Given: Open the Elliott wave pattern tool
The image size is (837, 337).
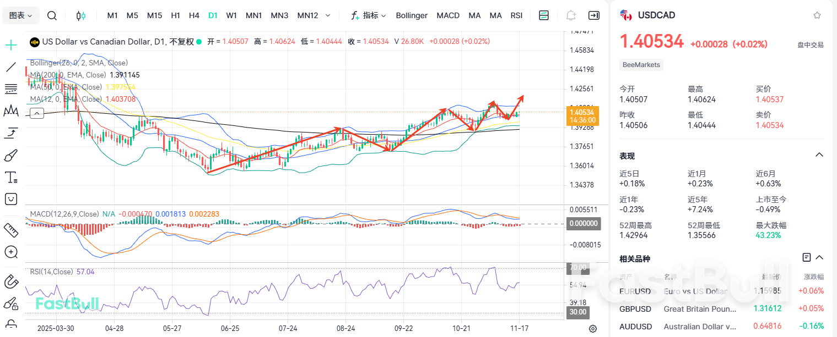Looking at the screenshot, I should [x=10, y=111].
